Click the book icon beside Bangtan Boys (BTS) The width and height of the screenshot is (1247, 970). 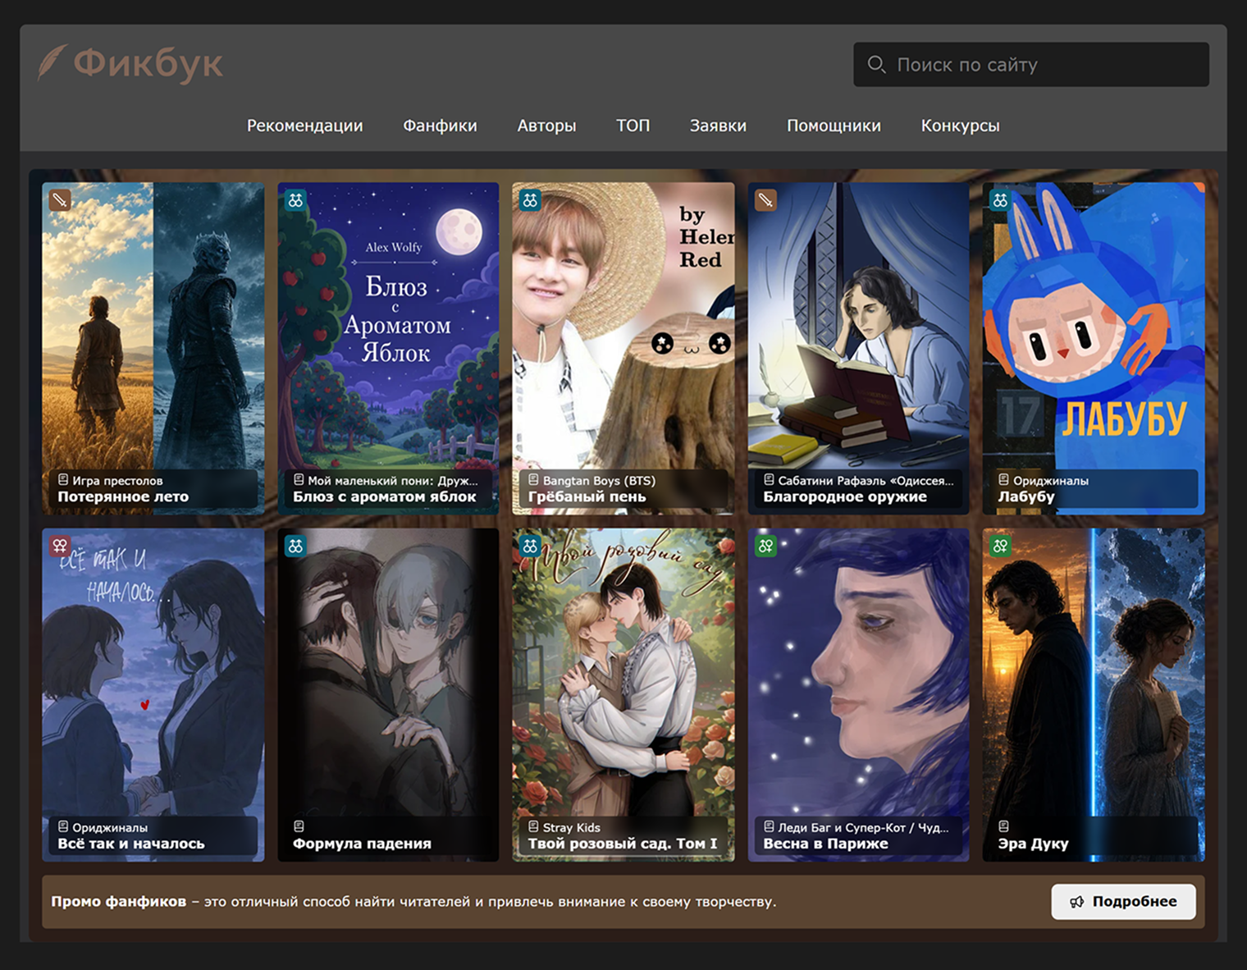[533, 480]
